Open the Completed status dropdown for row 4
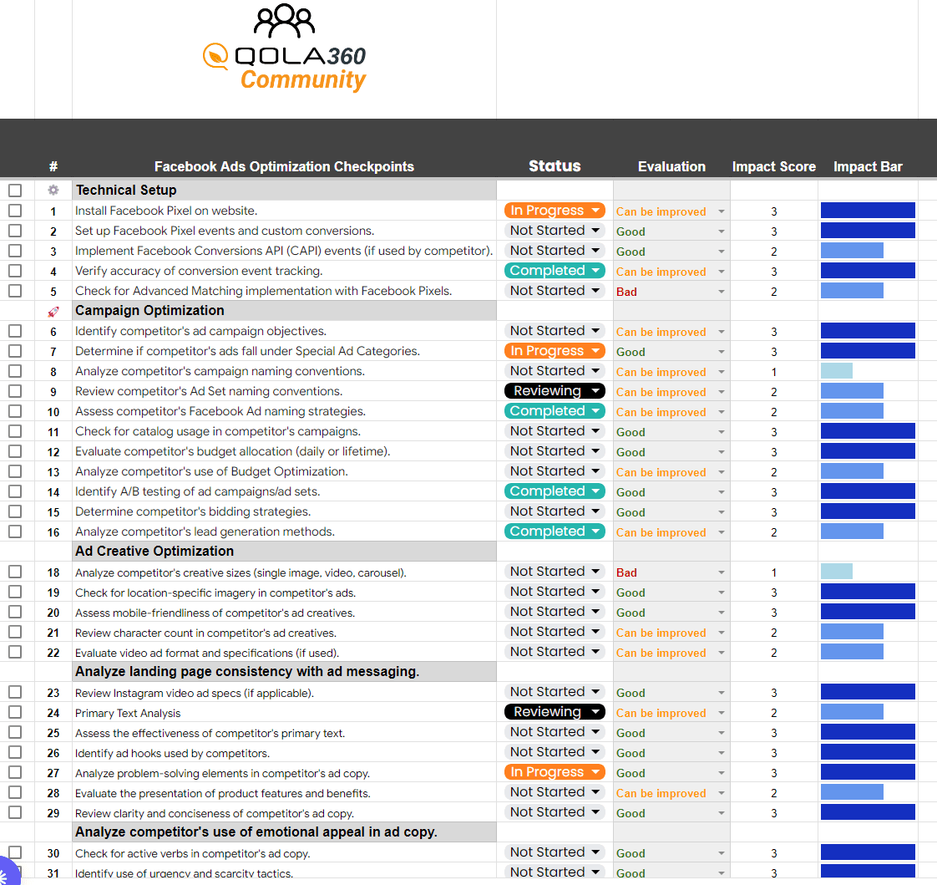Image resolution: width=937 pixels, height=885 pixels. 555,270
